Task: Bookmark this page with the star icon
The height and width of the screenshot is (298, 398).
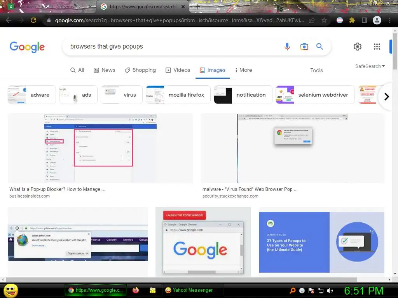Action: 324,20
